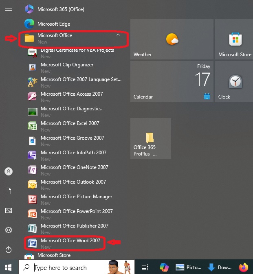253x274 pixels.
Task: Click the Microsoft Office yellow folder icon
Action: [x=29, y=38]
